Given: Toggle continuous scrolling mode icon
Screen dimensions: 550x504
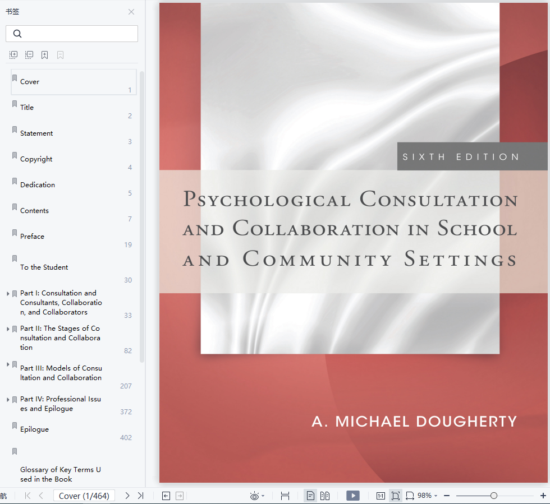Looking at the screenshot, I should pos(285,496).
